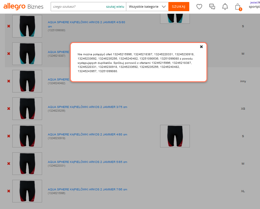Open the favorites heart icon
This screenshot has height=209, width=260.
tap(199, 7)
